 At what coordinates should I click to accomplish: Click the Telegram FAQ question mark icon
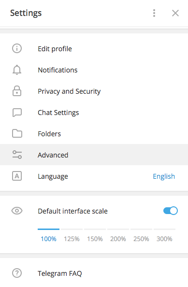pos(17,273)
